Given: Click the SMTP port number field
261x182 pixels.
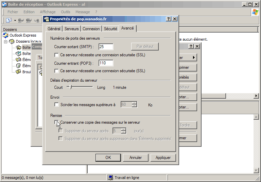Looking at the screenshot, I should pyautogui.click(x=106, y=47).
